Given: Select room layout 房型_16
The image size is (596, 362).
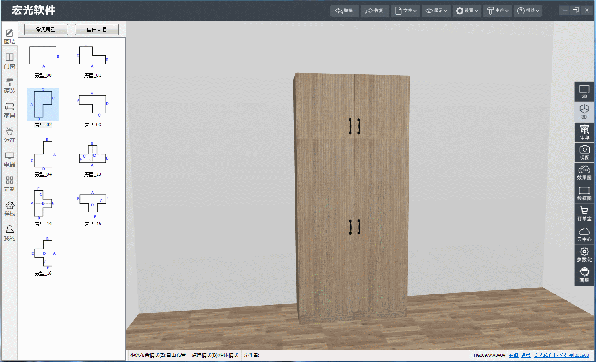Looking at the screenshot, I should click(x=43, y=257).
